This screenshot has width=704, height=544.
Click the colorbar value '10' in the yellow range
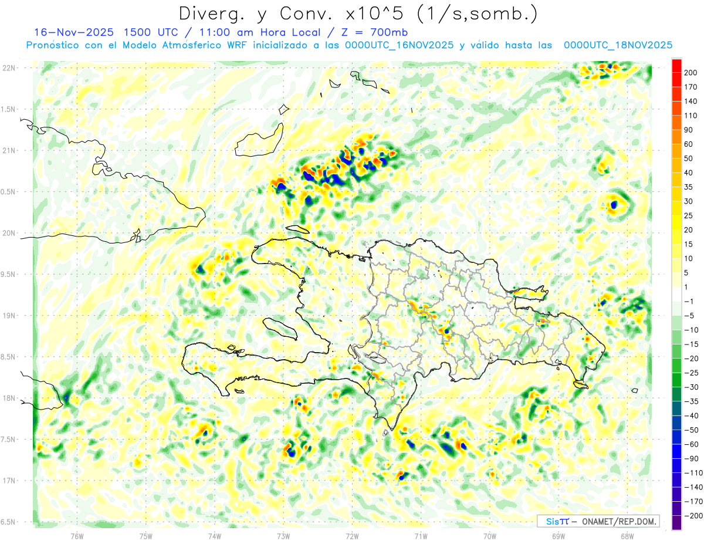[x=689, y=259]
